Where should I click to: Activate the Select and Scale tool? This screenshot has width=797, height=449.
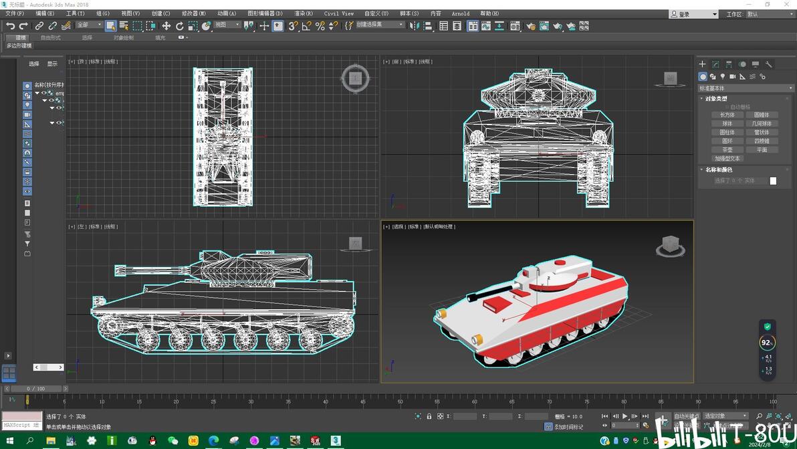click(x=193, y=26)
